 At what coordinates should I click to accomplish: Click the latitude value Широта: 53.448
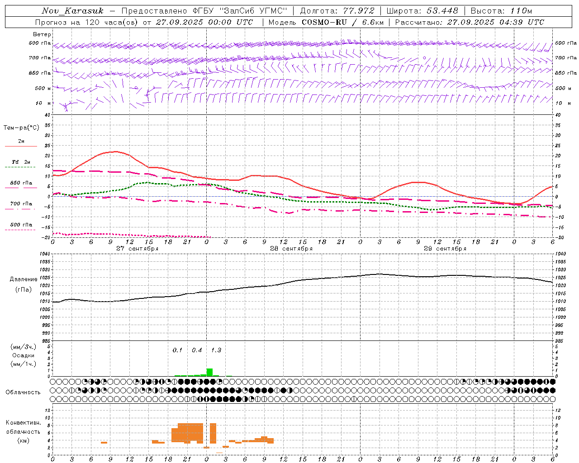pyautogui.click(x=422, y=11)
